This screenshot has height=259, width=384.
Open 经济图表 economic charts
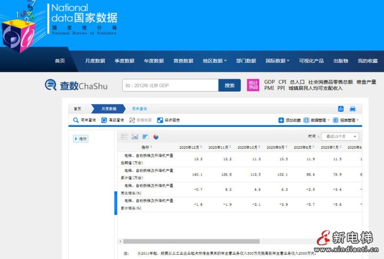168,120
